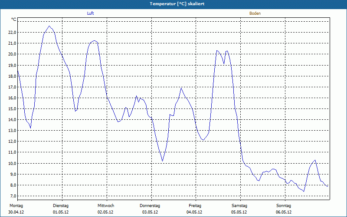Click the date 30.04.12
The image size is (347, 217).
(x=16, y=212)
